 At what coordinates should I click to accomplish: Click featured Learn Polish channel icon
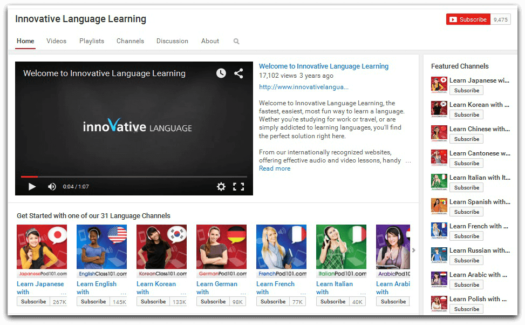(439, 303)
